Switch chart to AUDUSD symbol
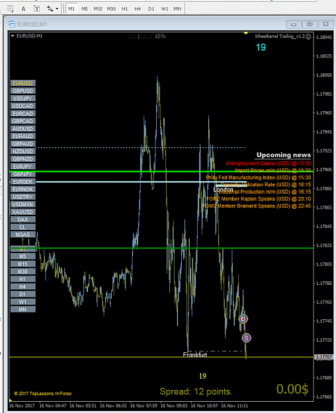The width and height of the screenshot is (336, 413). click(x=22, y=129)
